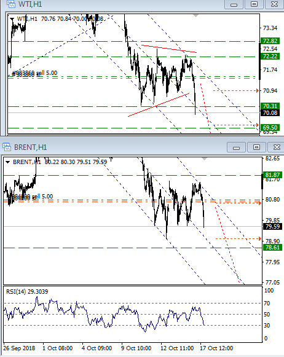Click the red arrow marker near 69.50 level

click(258, 125)
